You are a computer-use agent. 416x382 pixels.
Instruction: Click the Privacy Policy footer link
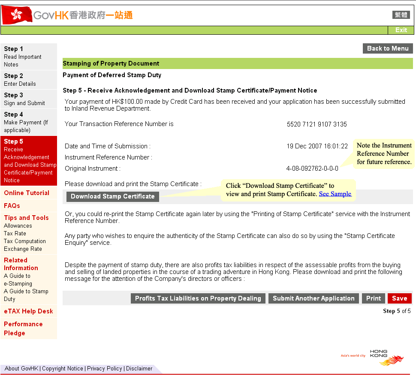(104, 368)
